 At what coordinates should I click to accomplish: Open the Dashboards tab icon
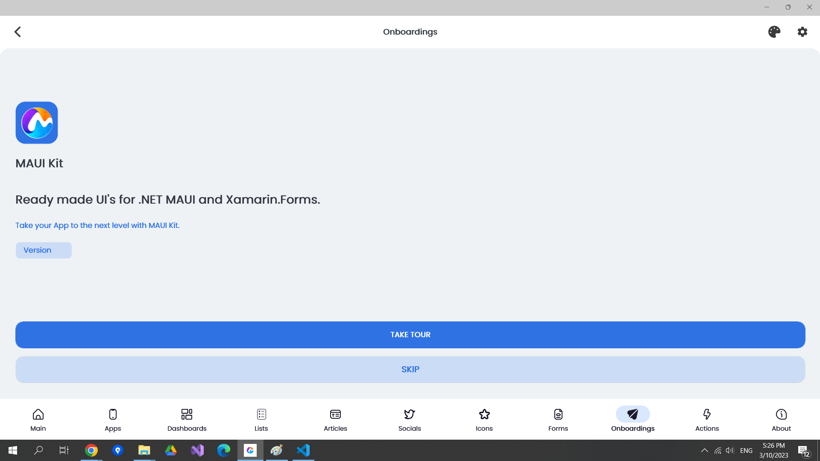pyautogui.click(x=187, y=414)
